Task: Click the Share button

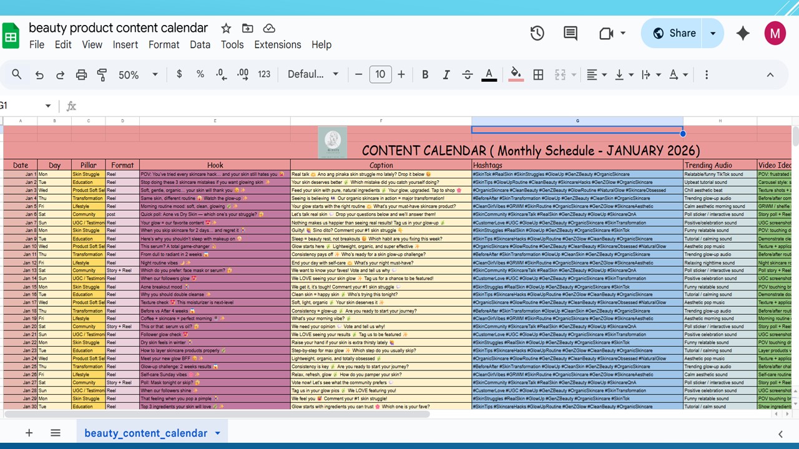Action: 674,34
